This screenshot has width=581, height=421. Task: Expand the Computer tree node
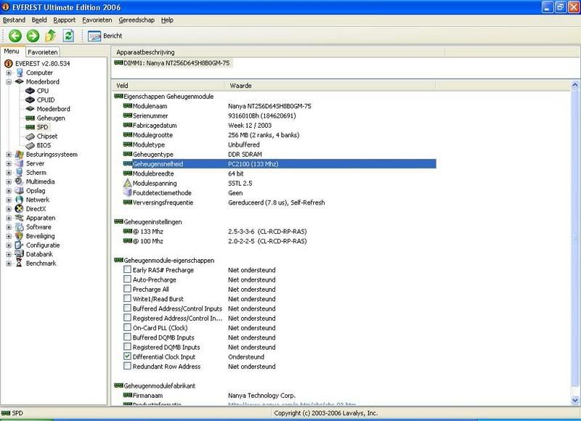pyautogui.click(x=9, y=73)
